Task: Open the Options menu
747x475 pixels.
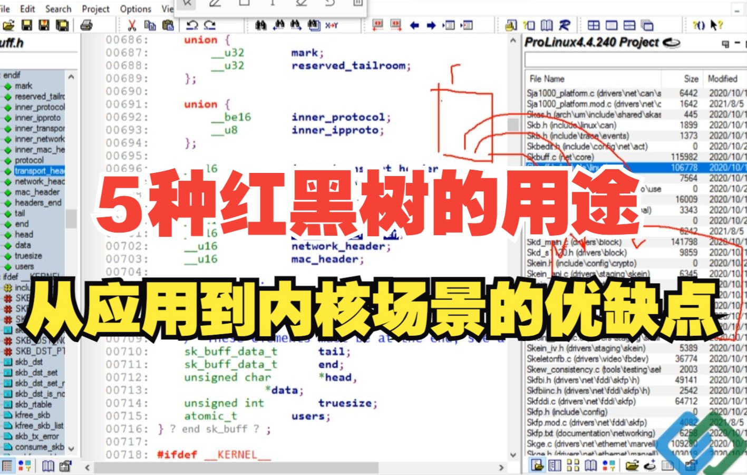Action: click(x=134, y=8)
